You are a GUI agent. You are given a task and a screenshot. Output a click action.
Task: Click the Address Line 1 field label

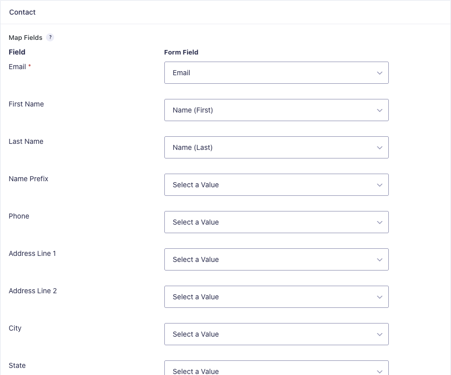pos(32,253)
